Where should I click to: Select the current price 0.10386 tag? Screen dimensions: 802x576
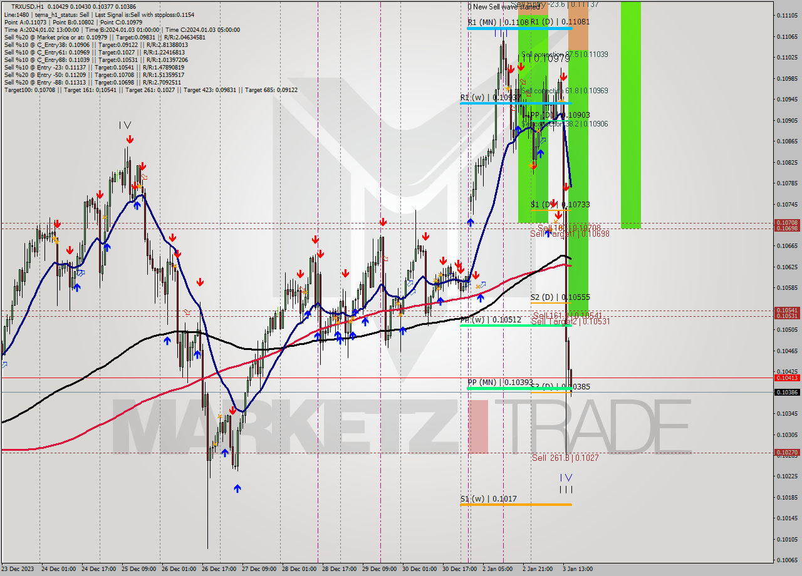(787, 392)
